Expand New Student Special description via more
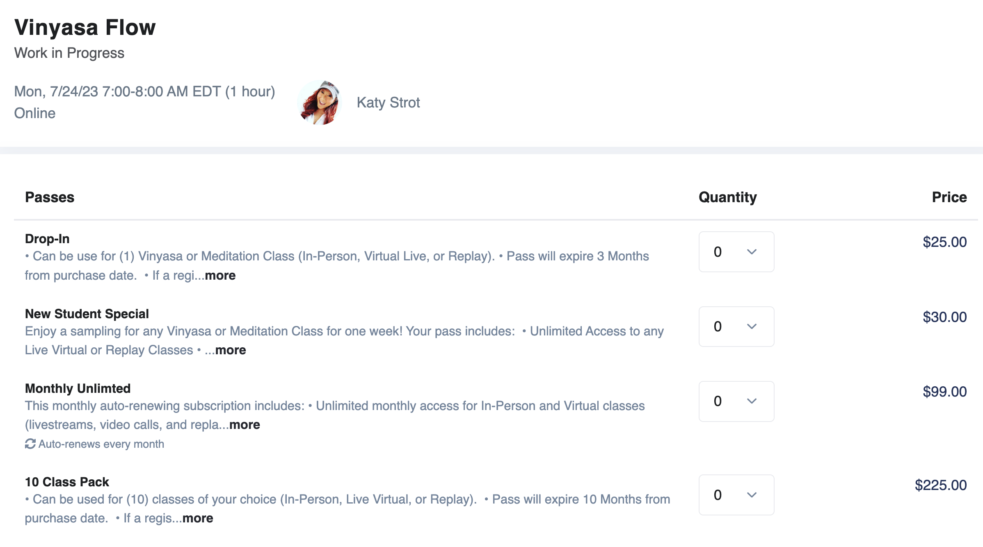This screenshot has height=547, width=983. coord(231,350)
